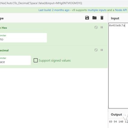Open the 'multiple inputs' link

pyautogui.click(x=97, y=10)
